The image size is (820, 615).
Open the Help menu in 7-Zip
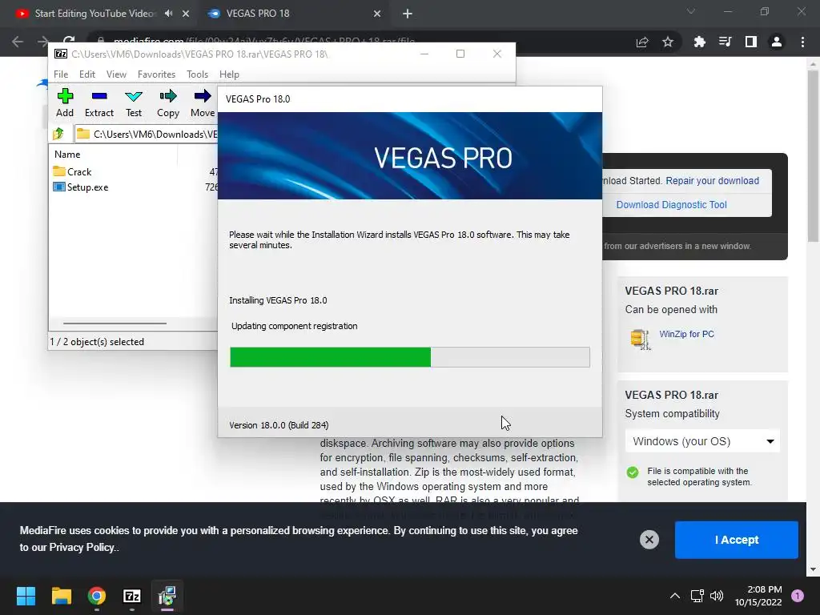click(229, 74)
